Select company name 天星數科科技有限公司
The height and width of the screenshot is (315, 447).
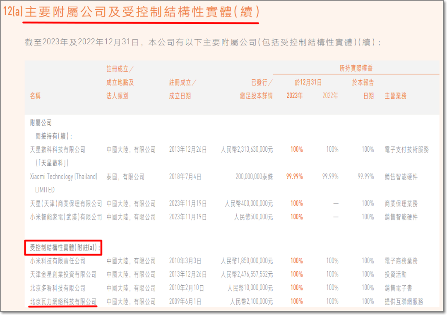click(58, 150)
